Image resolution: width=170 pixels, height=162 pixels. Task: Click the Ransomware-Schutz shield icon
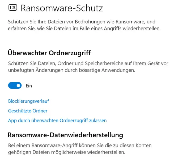point(12,8)
